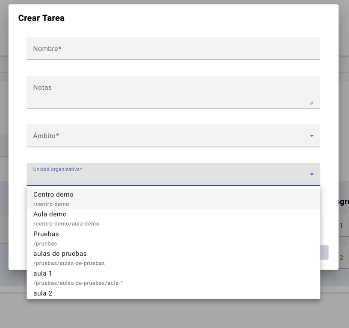Focus the Notas text area
The width and height of the screenshot is (349, 328).
[x=173, y=92]
